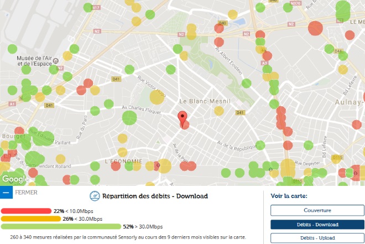Click the minus icon beside FERMER
Image resolution: width=365 pixels, height=244 pixels.
(x=6, y=193)
